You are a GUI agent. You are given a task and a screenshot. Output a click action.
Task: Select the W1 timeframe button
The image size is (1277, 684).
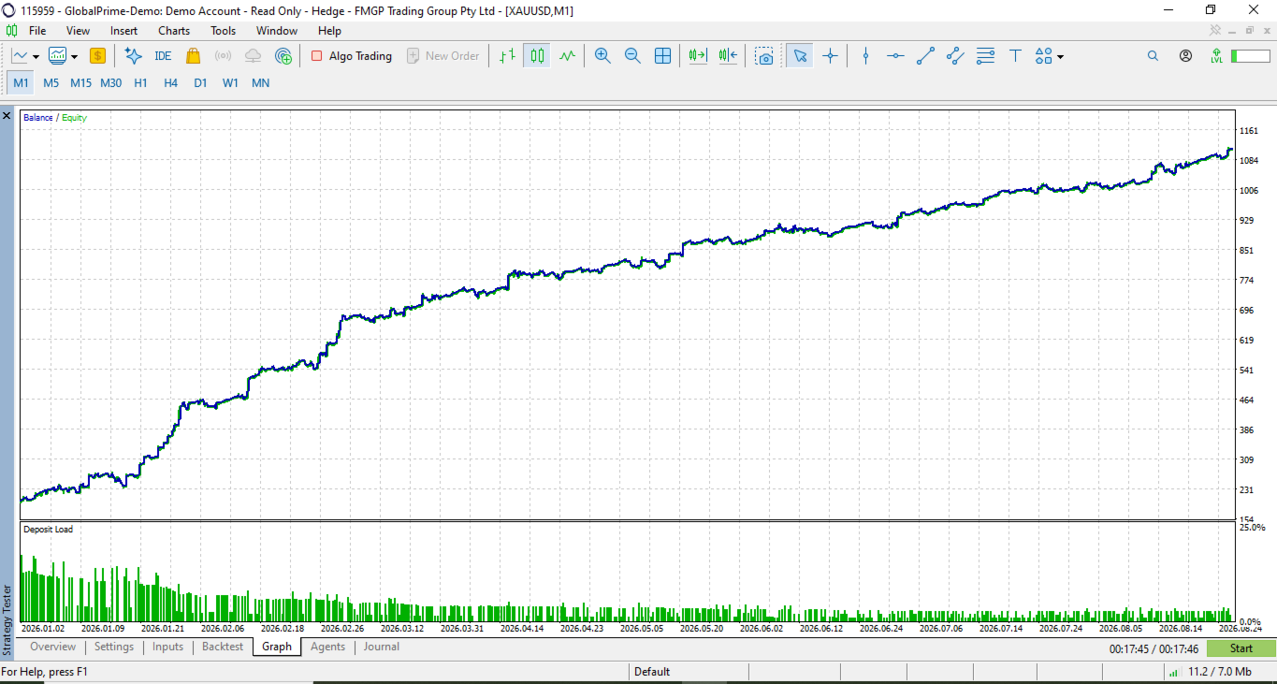click(230, 83)
